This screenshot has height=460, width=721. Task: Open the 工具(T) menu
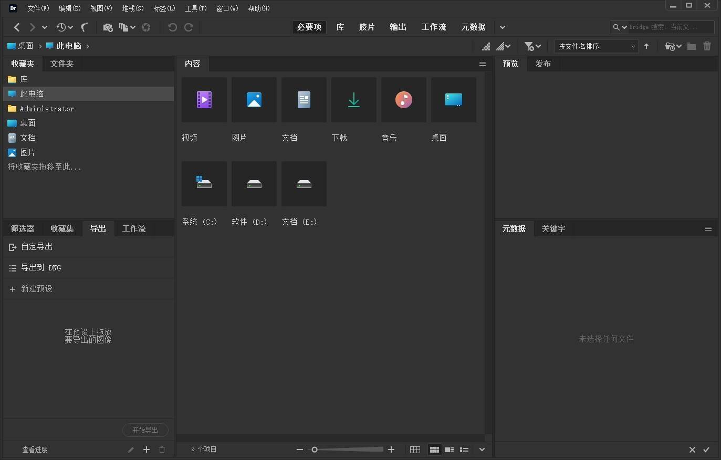click(196, 8)
